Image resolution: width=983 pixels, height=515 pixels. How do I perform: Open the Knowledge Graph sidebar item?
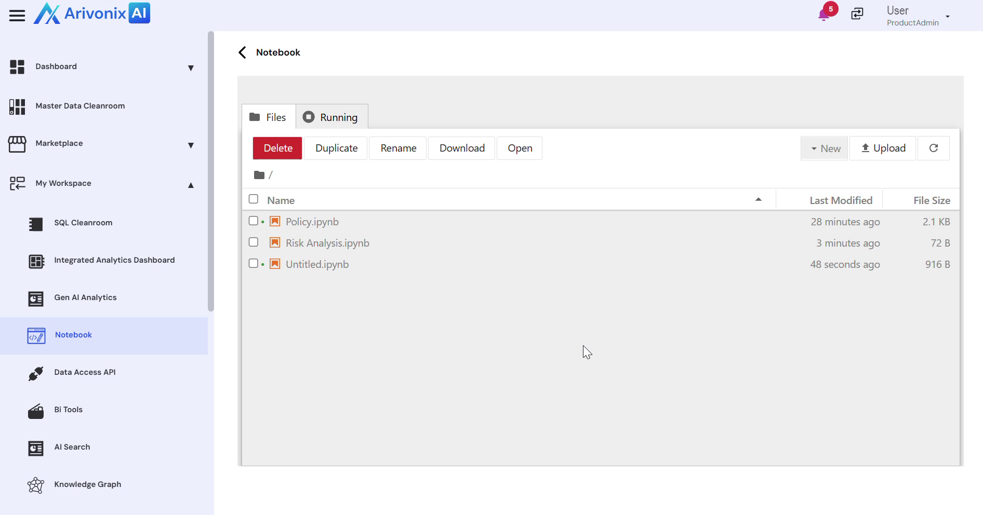[x=87, y=484]
